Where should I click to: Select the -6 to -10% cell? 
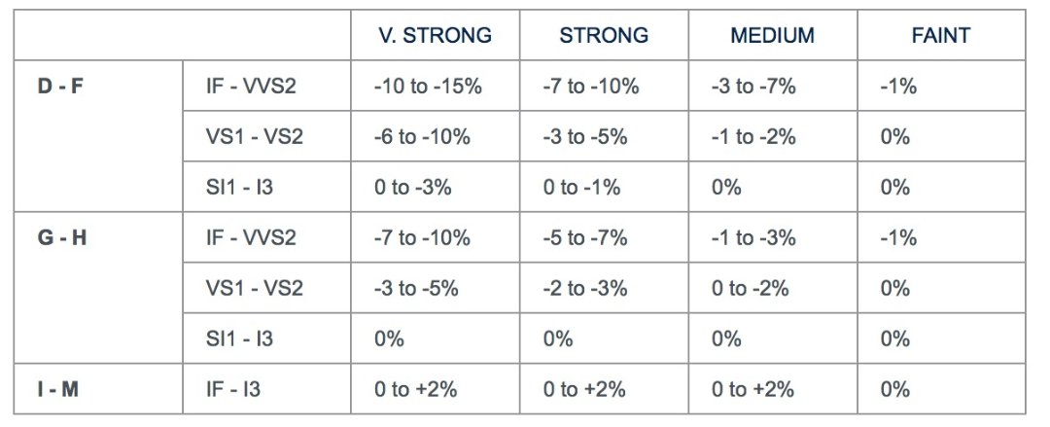[x=422, y=137]
